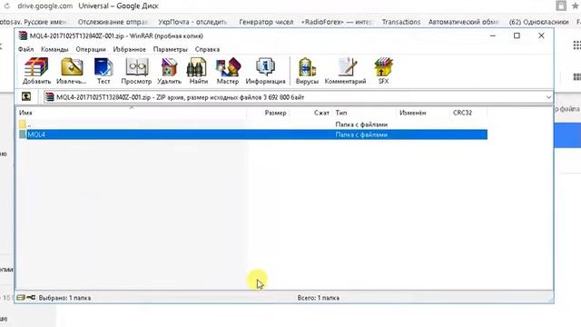Click the drive icon in status bar
Screen dimensions: 581x327
tap(21, 297)
